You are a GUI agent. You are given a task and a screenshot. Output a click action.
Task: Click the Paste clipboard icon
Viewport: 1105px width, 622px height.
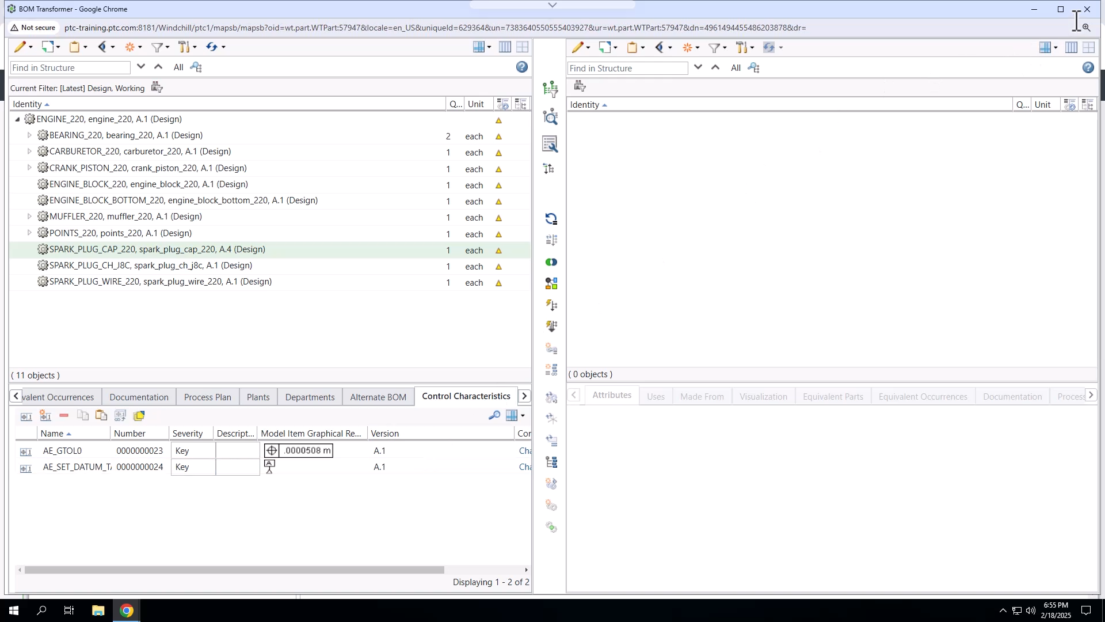(74, 47)
